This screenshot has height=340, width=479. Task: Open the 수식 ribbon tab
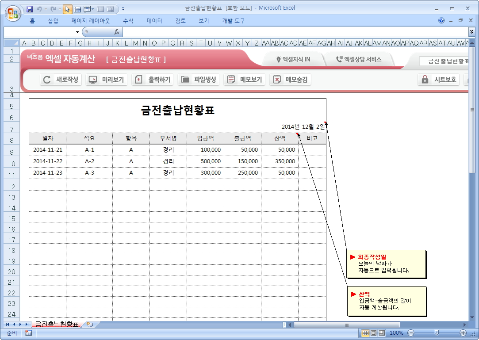[x=128, y=21]
